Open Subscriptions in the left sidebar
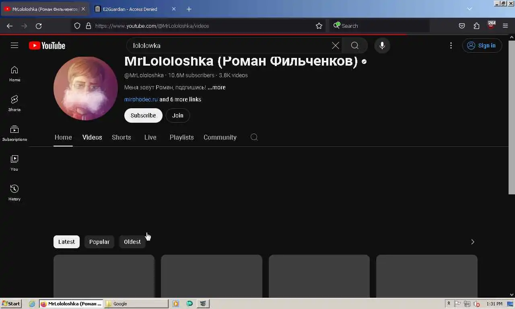 14,133
